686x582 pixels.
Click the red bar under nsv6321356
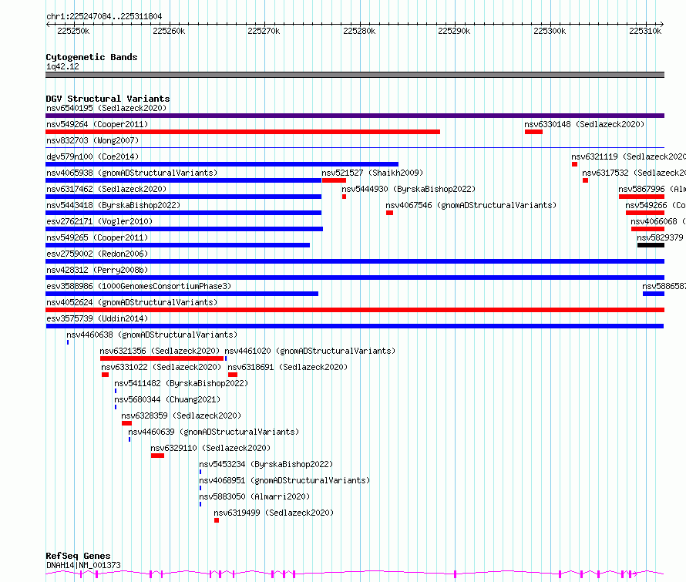coord(162,358)
